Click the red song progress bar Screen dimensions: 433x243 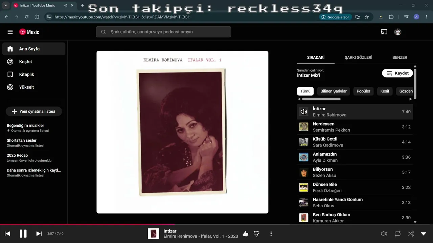tap(87, 224)
